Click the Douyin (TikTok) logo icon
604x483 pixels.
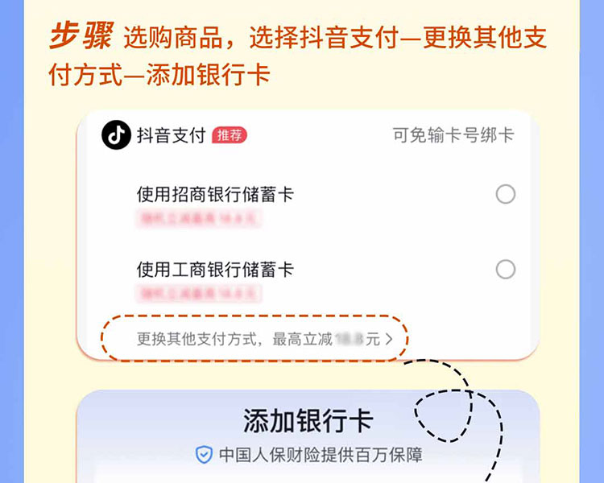click(116, 134)
